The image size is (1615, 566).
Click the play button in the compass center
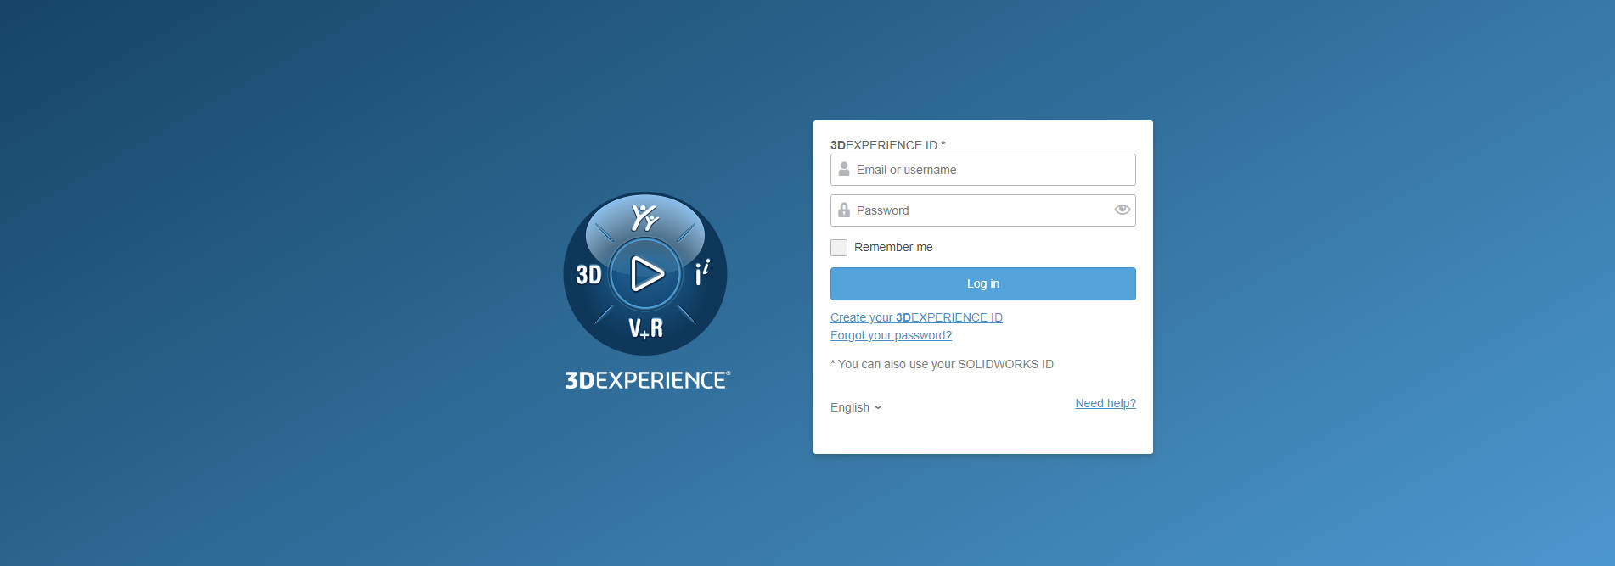click(x=646, y=274)
